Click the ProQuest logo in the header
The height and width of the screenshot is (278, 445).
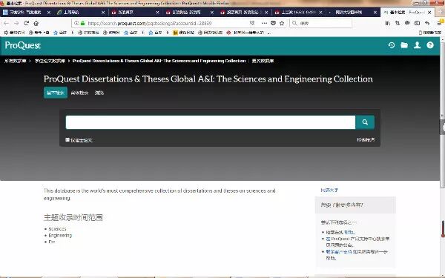pos(23,45)
